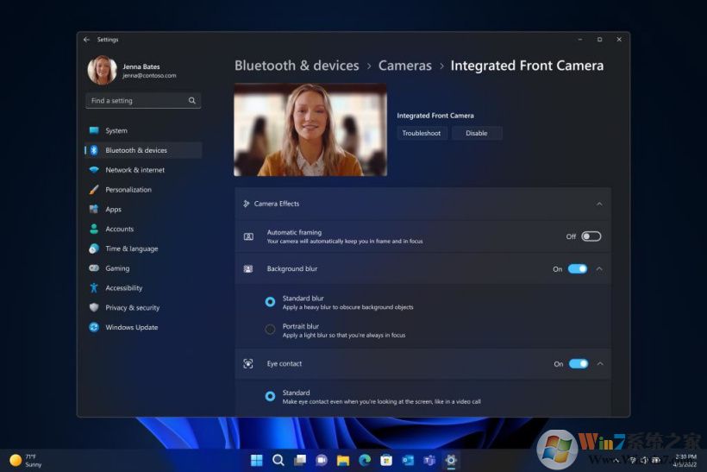This screenshot has width=707, height=472.
Task: Open the Gaming settings category
Action: point(117,268)
